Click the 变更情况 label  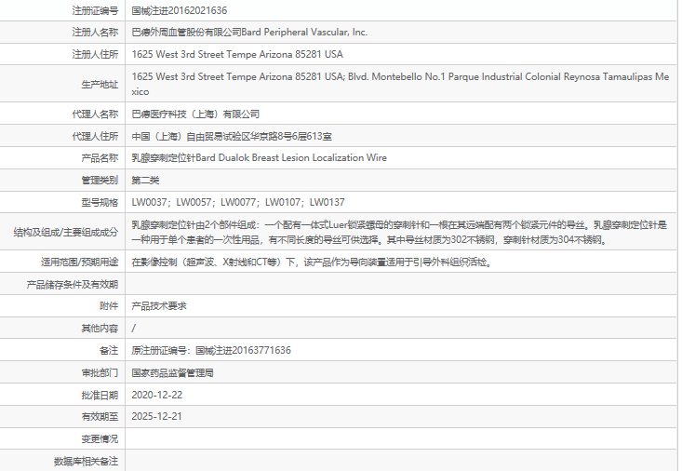100,438
